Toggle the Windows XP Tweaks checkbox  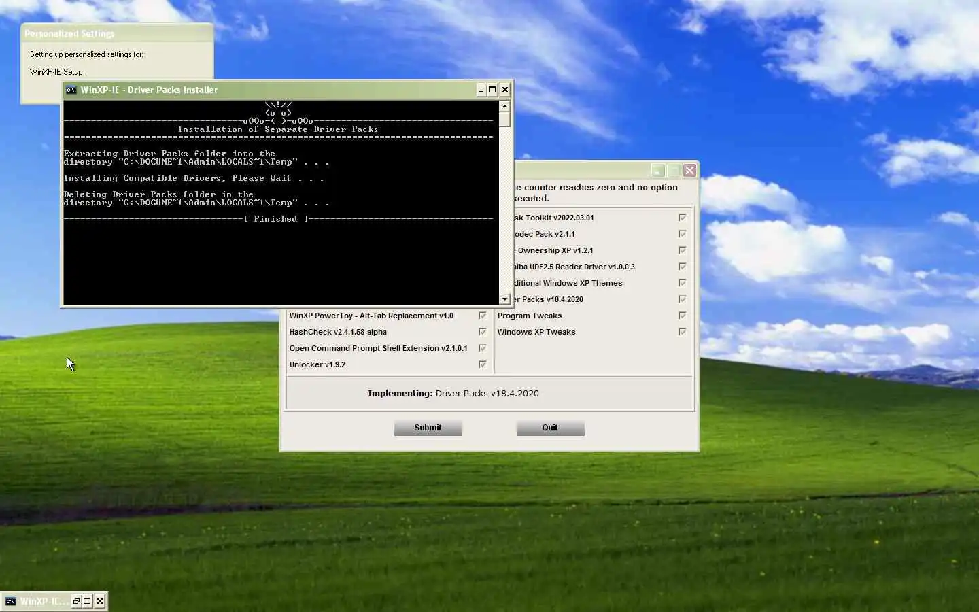pyautogui.click(x=683, y=332)
